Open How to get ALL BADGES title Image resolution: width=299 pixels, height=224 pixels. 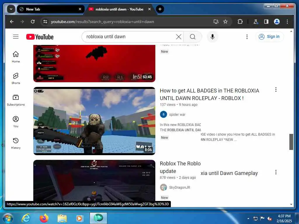[x=209, y=94]
